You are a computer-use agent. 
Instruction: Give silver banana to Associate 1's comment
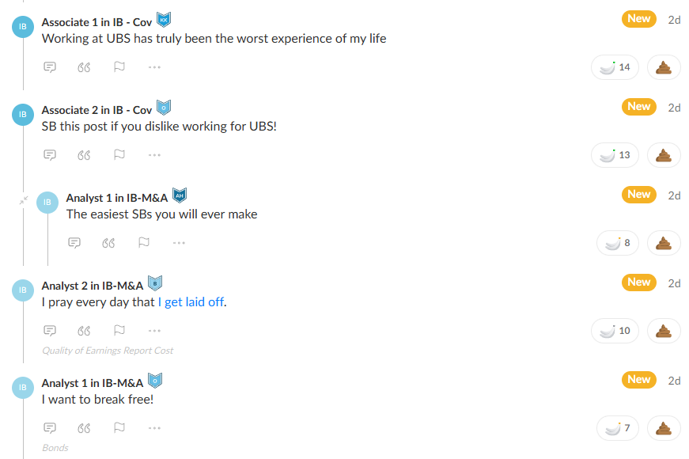tap(615, 67)
